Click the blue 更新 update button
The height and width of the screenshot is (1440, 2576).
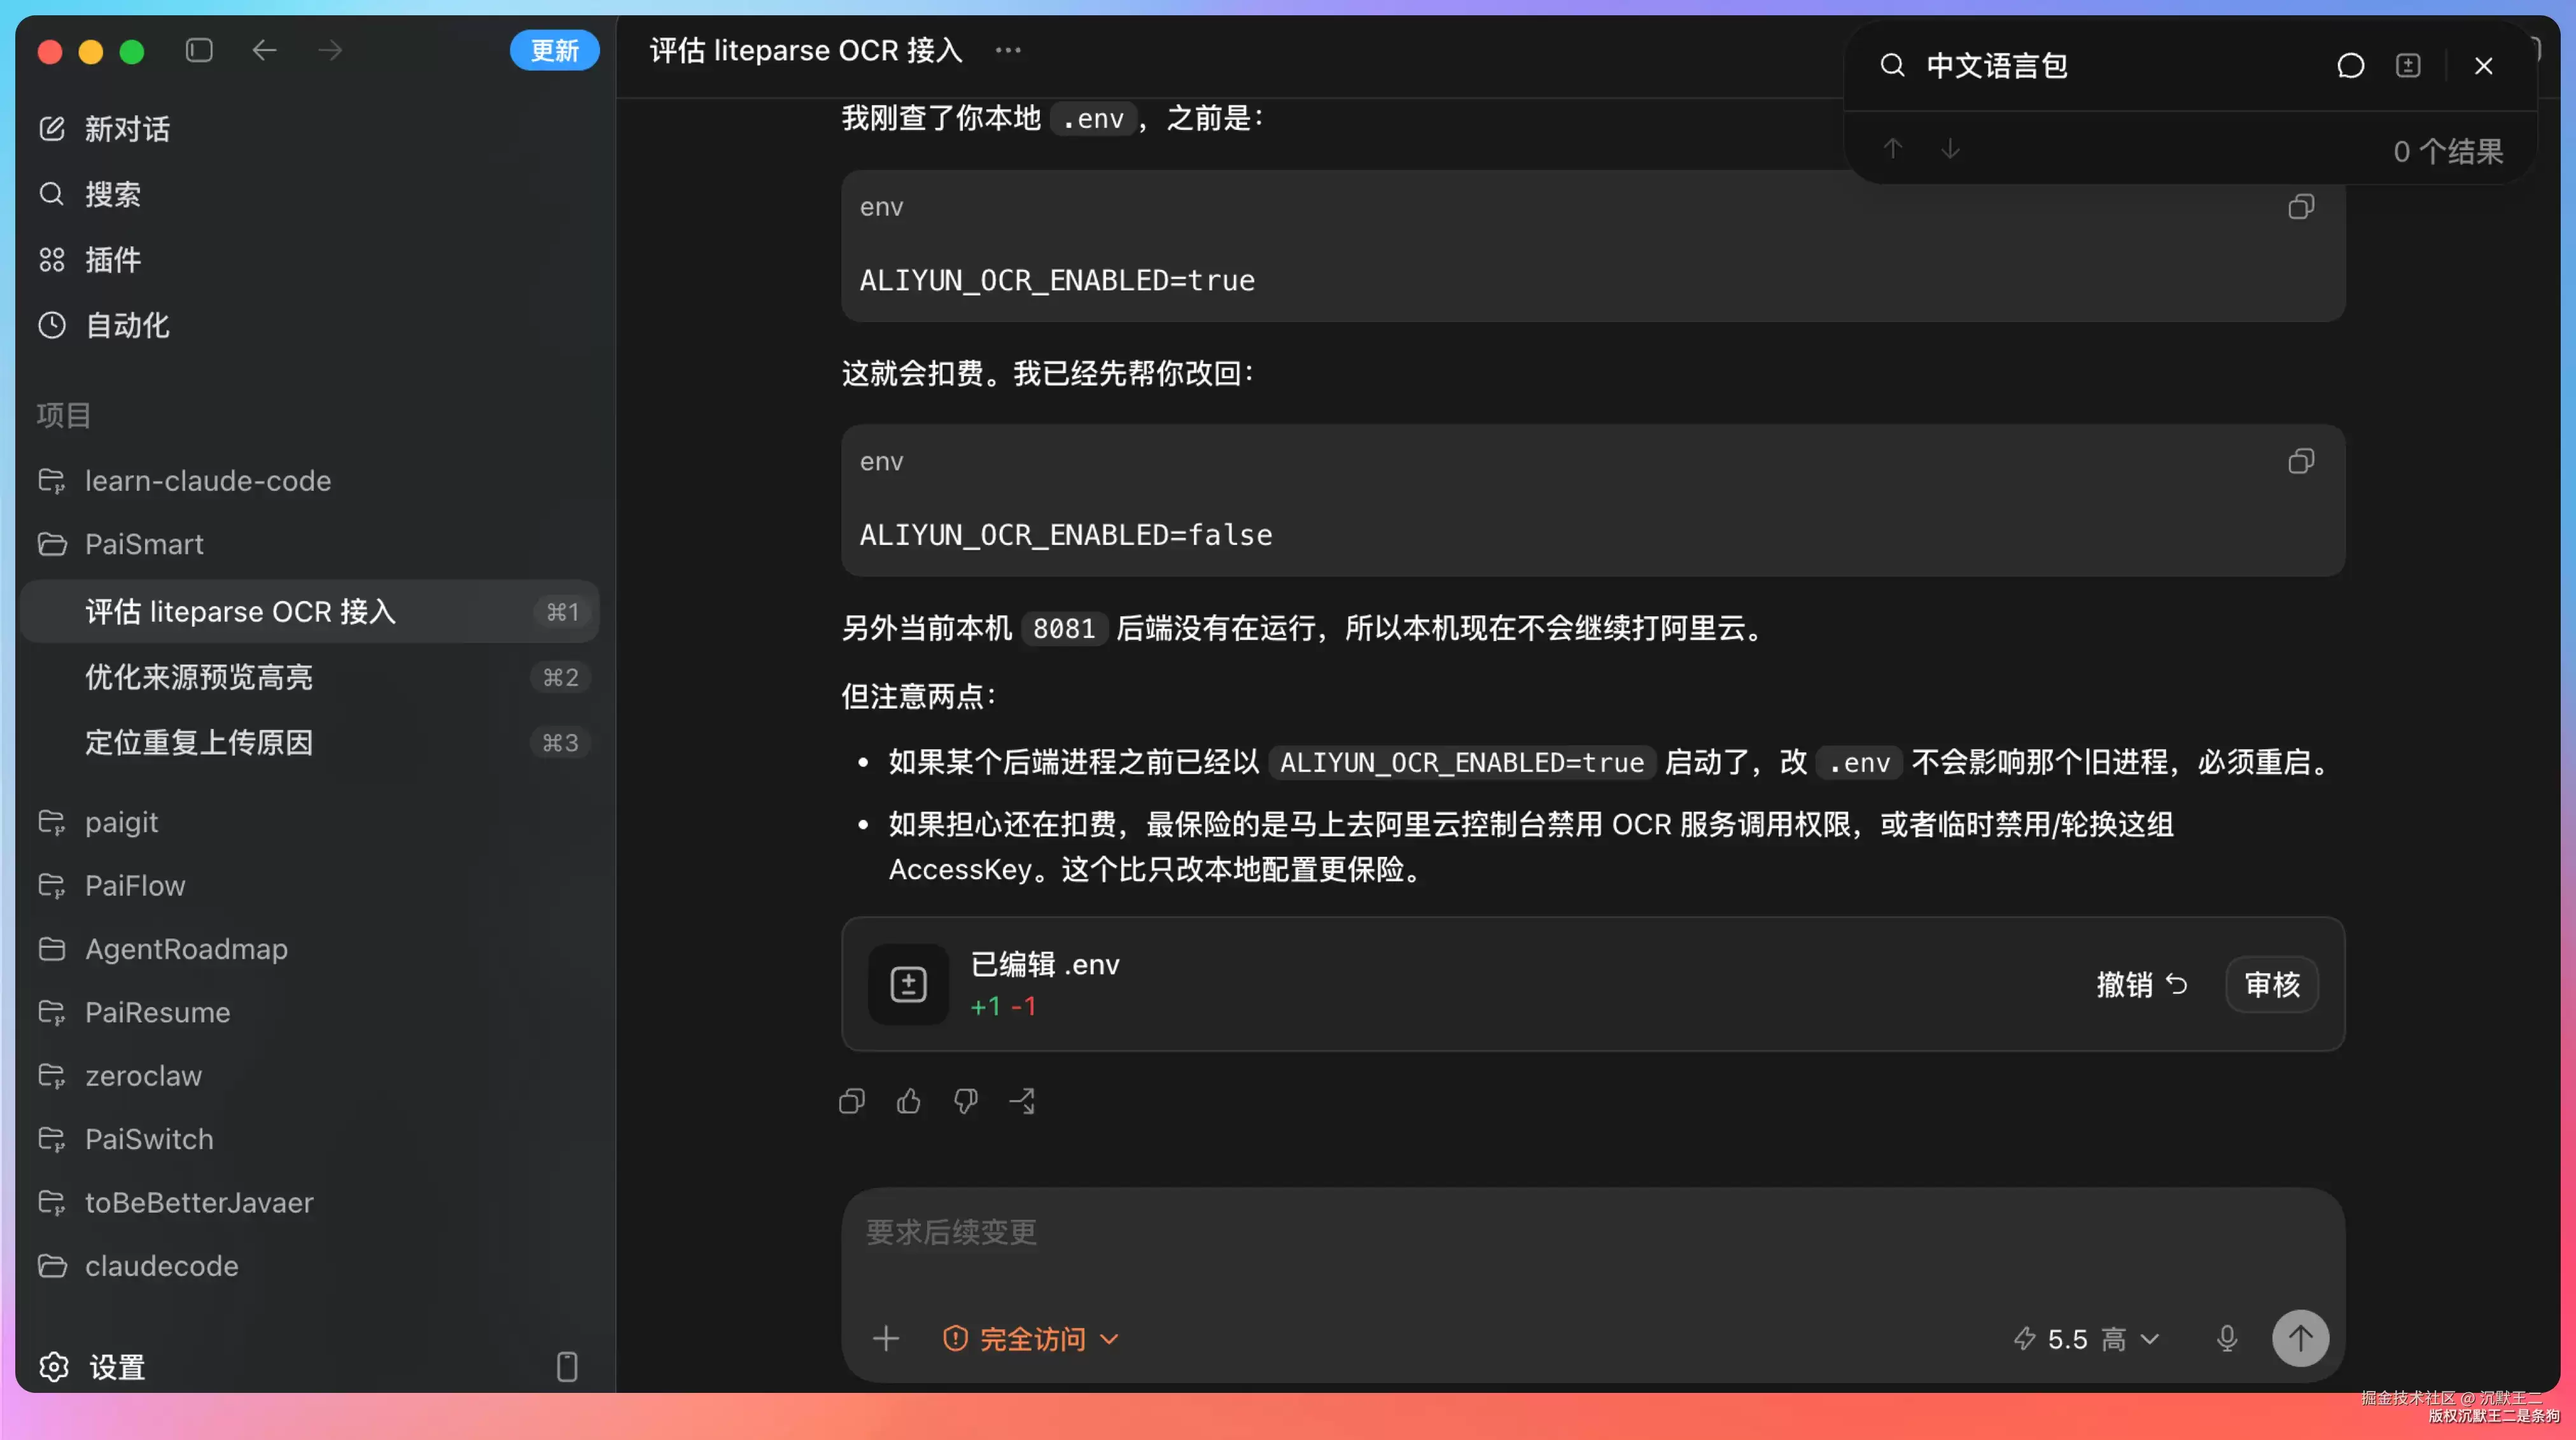pos(554,50)
